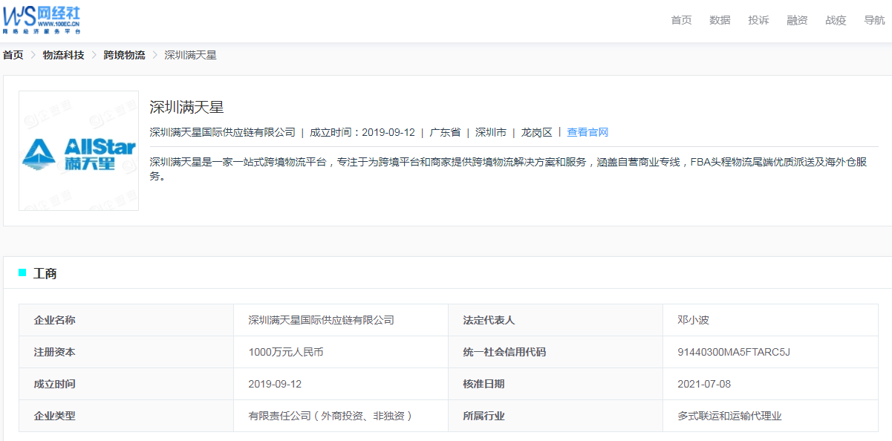Select 融资 in the top navigation
The width and height of the screenshot is (892, 441).
tap(797, 20)
